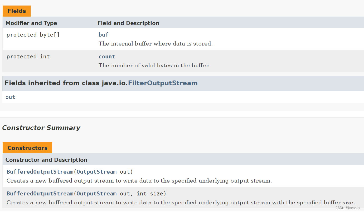
Task: Click the Constructor Summary heading
Action: point(41,128)
